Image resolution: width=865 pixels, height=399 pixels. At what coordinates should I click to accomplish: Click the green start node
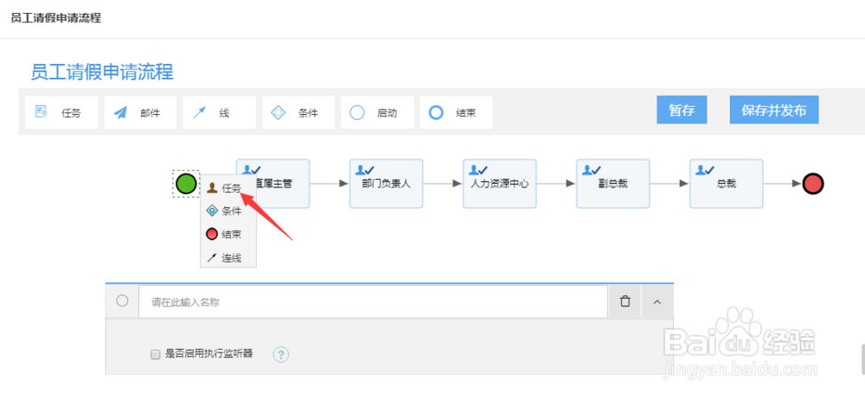click(x=187, y=183)
